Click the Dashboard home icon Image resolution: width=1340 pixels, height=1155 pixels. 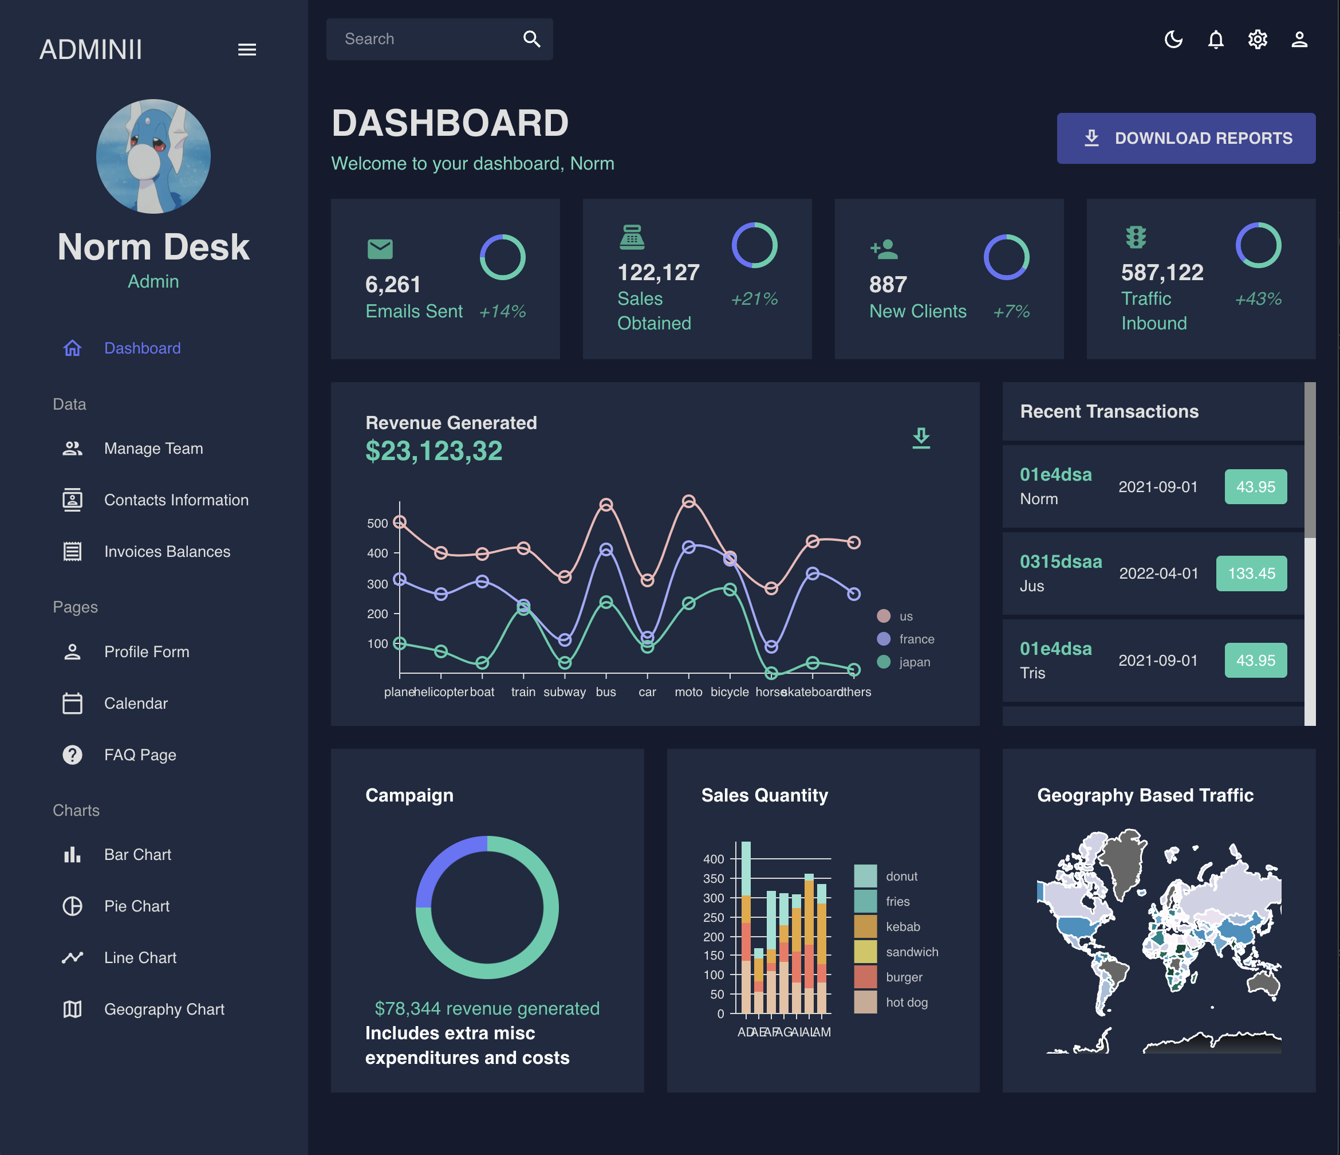pyautogui.click(x=72, y=348)
